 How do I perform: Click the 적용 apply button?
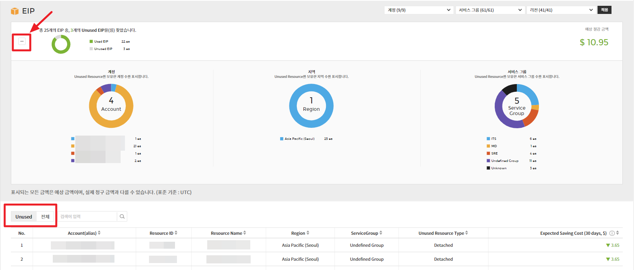605,10
